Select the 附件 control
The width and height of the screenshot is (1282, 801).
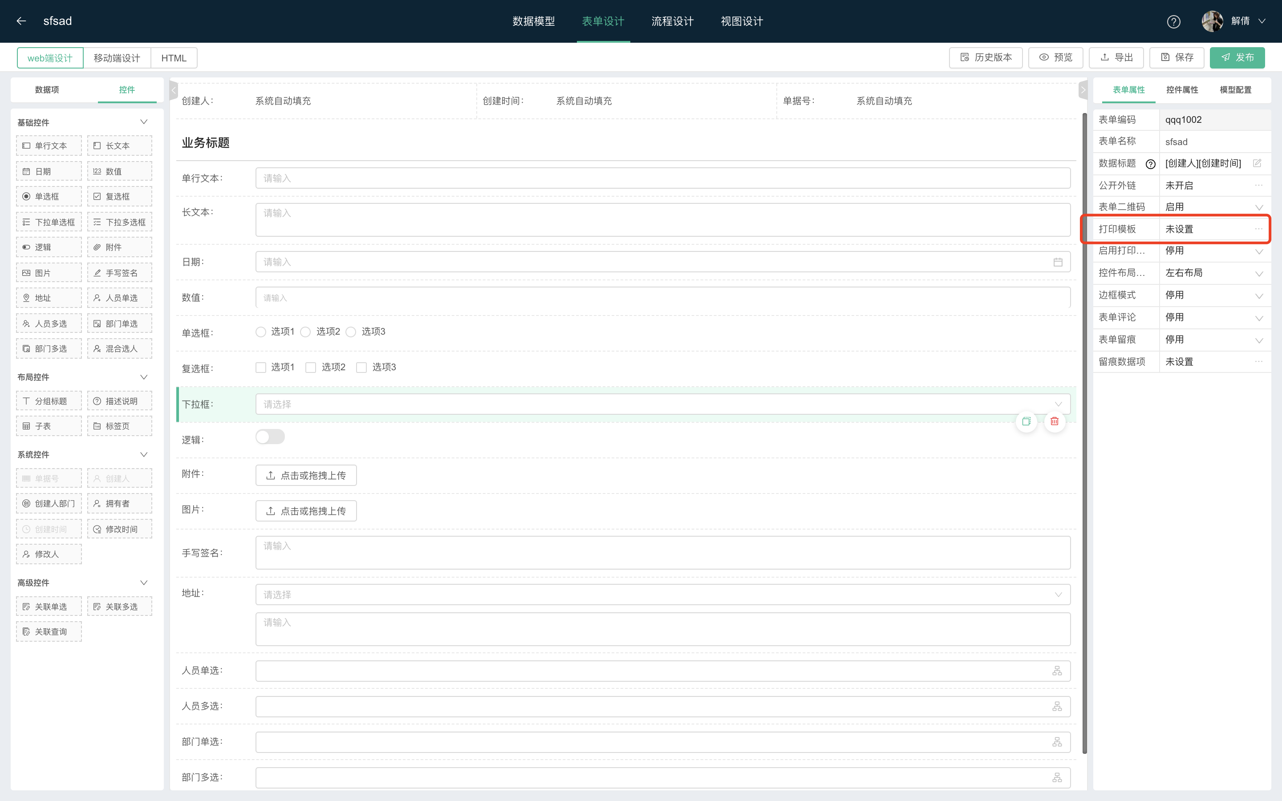120,247
